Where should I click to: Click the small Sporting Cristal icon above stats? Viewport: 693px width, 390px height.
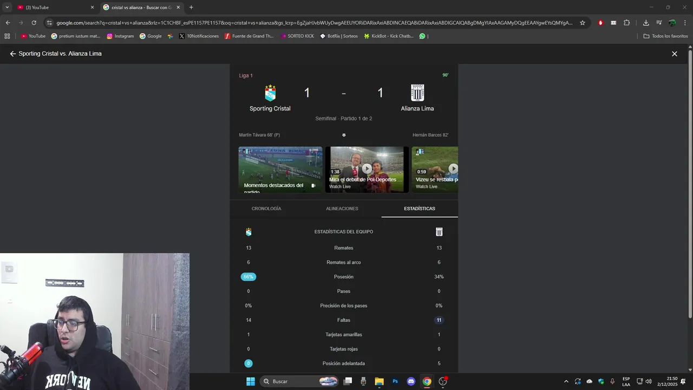tap(249, 232)
